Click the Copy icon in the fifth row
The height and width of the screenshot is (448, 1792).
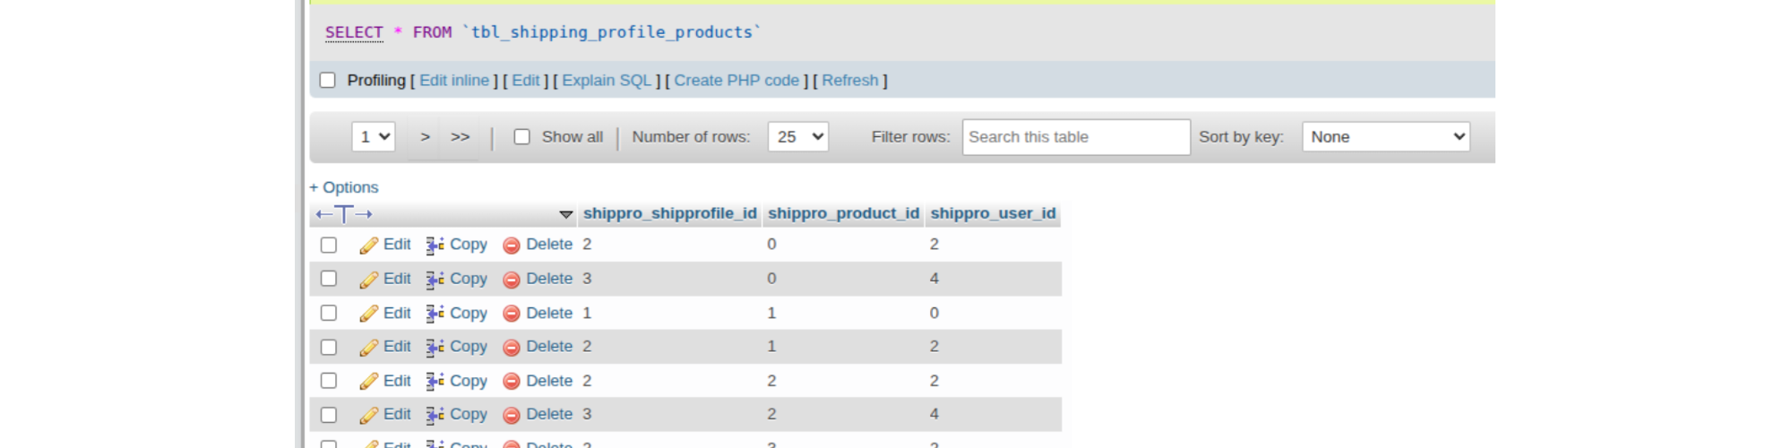coord(435,382)
